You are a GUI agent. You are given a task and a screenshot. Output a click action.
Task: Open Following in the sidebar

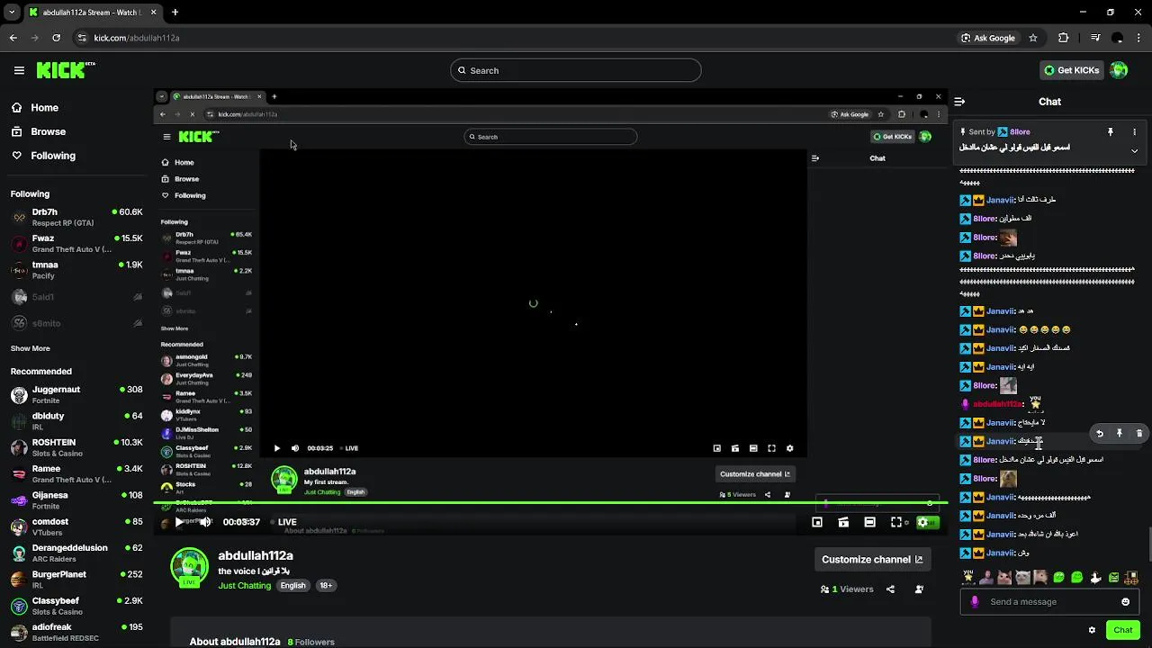[44, 156]
